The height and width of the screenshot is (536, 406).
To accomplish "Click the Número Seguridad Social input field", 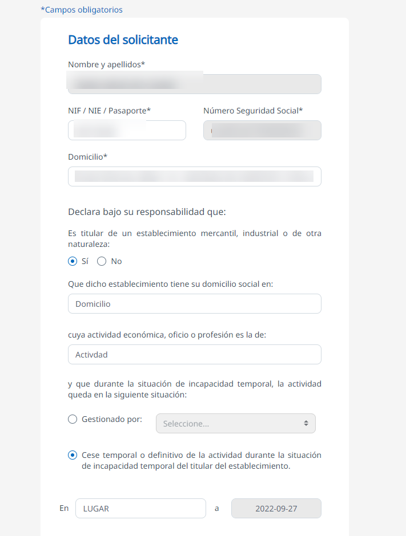I will 262,130.
